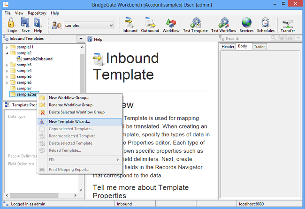The width and height of the screenshot is (305, 209).
Task: Select the sample2inbound template
Action: pos(38,59)
